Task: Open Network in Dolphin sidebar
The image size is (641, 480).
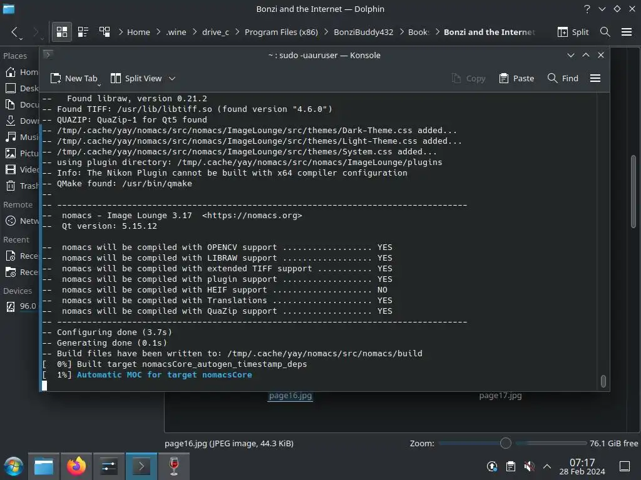Action: pos(22,221)
